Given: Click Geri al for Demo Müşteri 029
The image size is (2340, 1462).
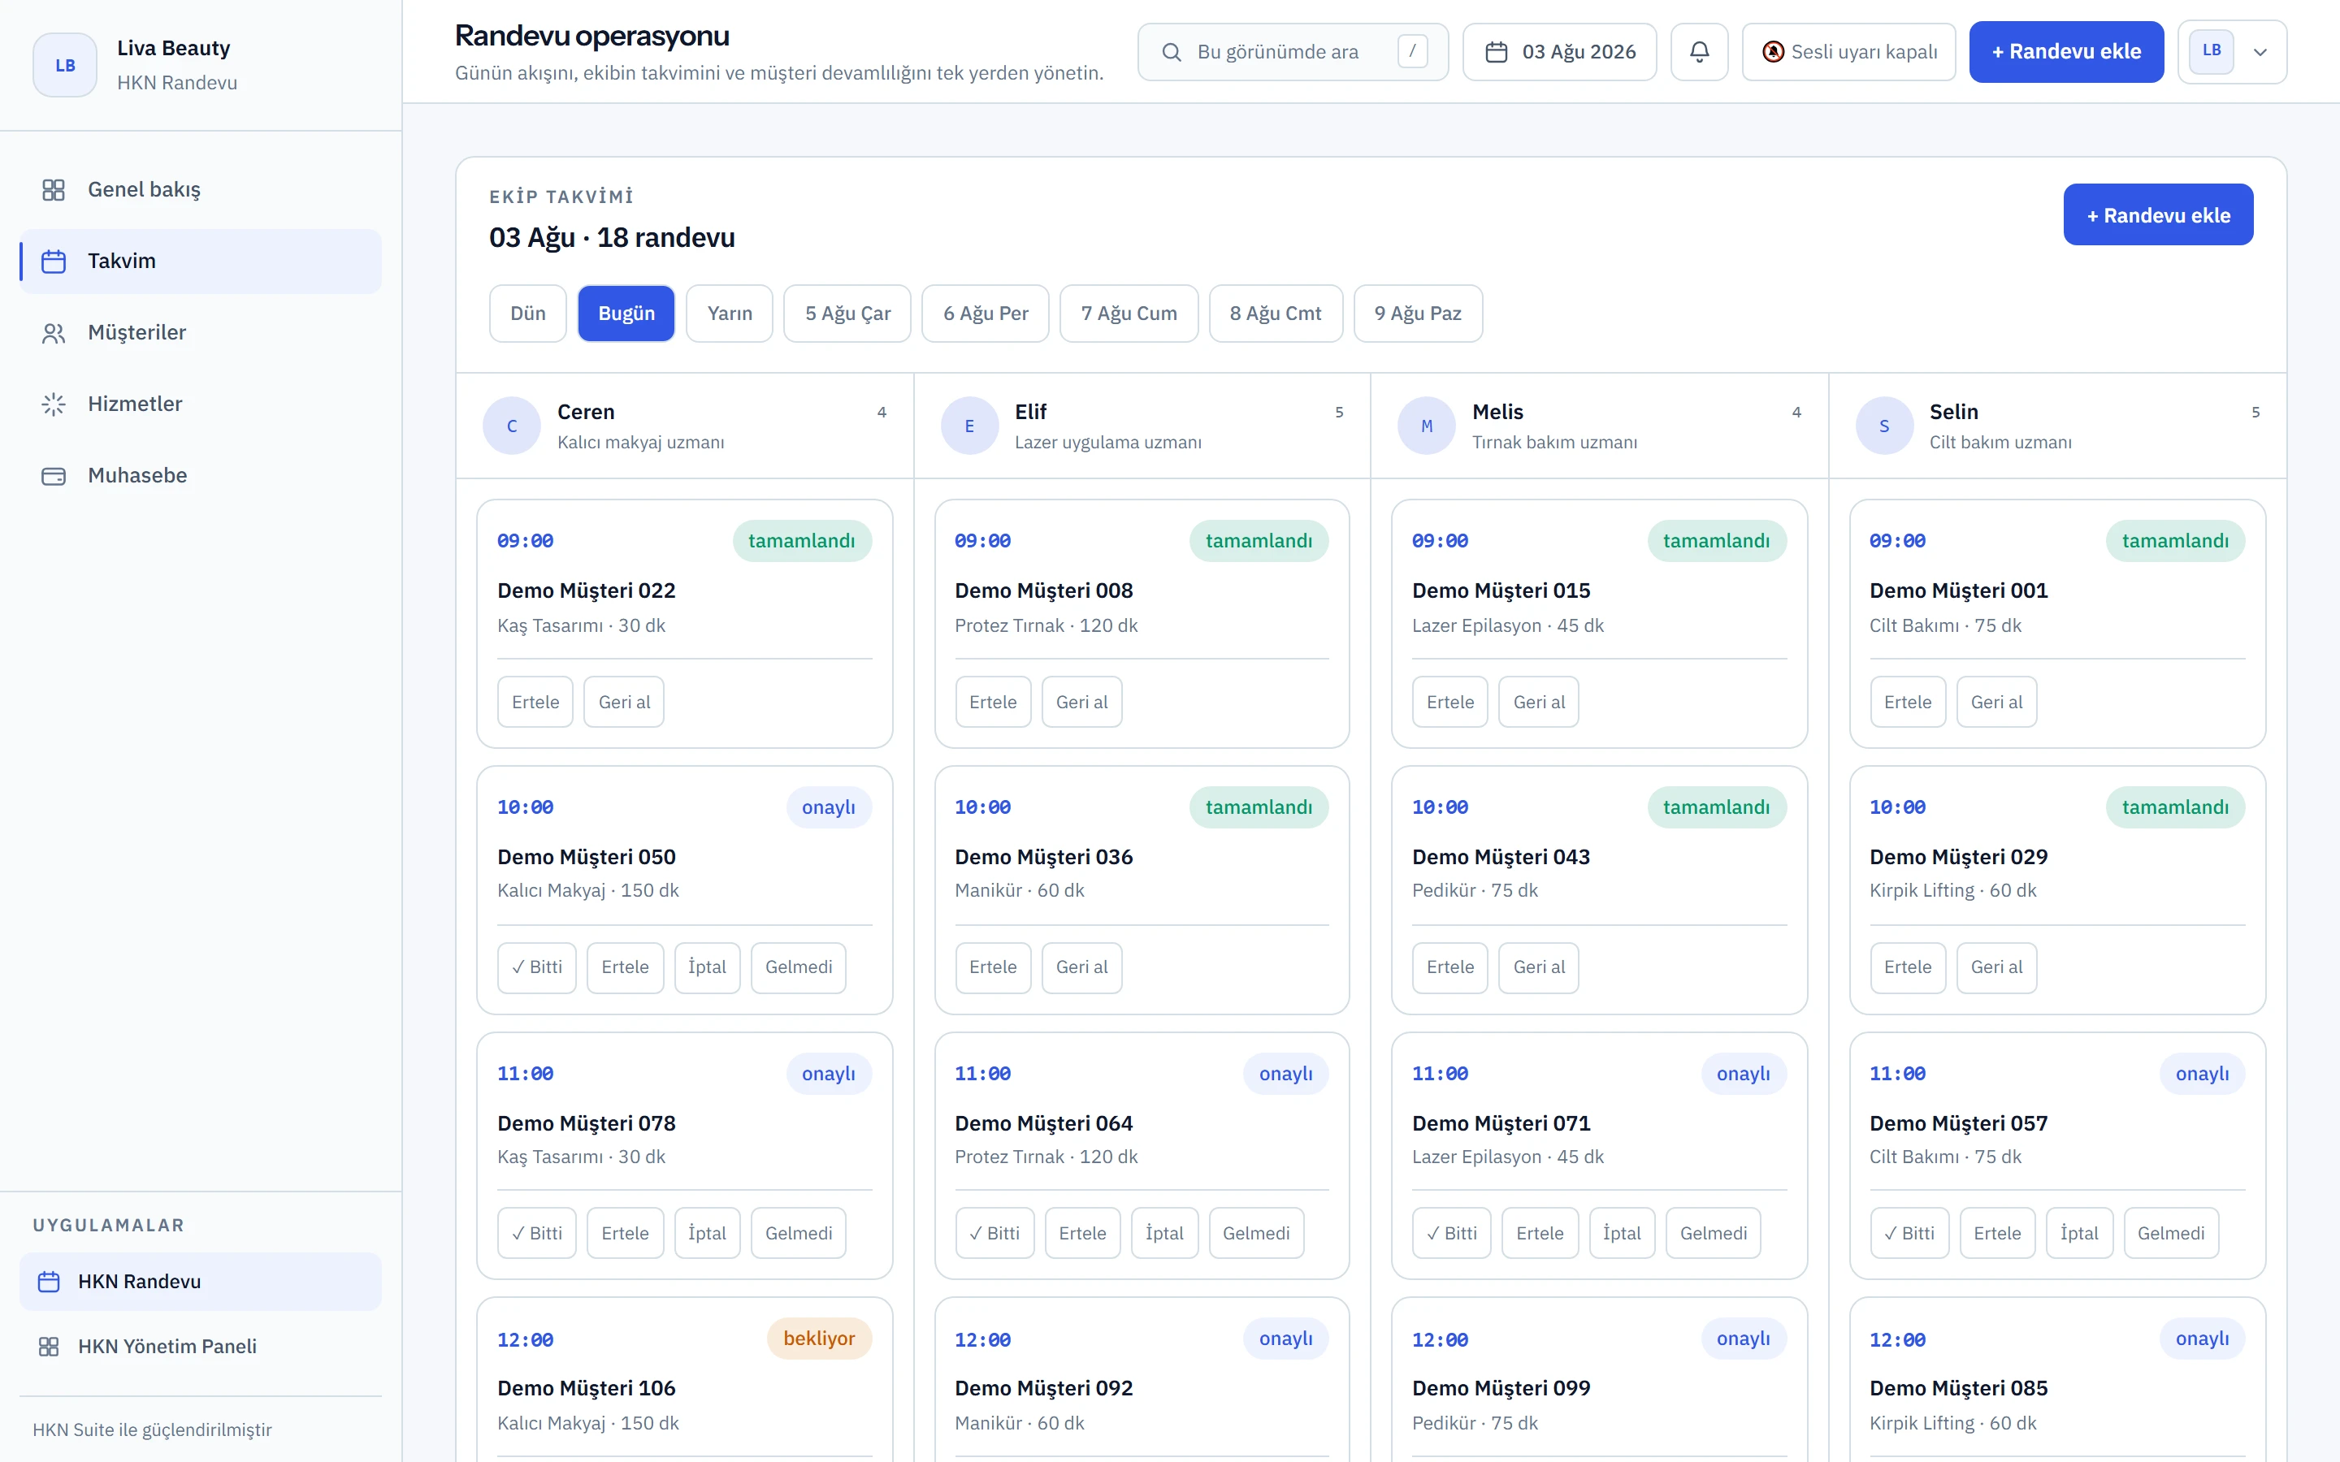Looking at the screenshot, I should click(1995, 967).
